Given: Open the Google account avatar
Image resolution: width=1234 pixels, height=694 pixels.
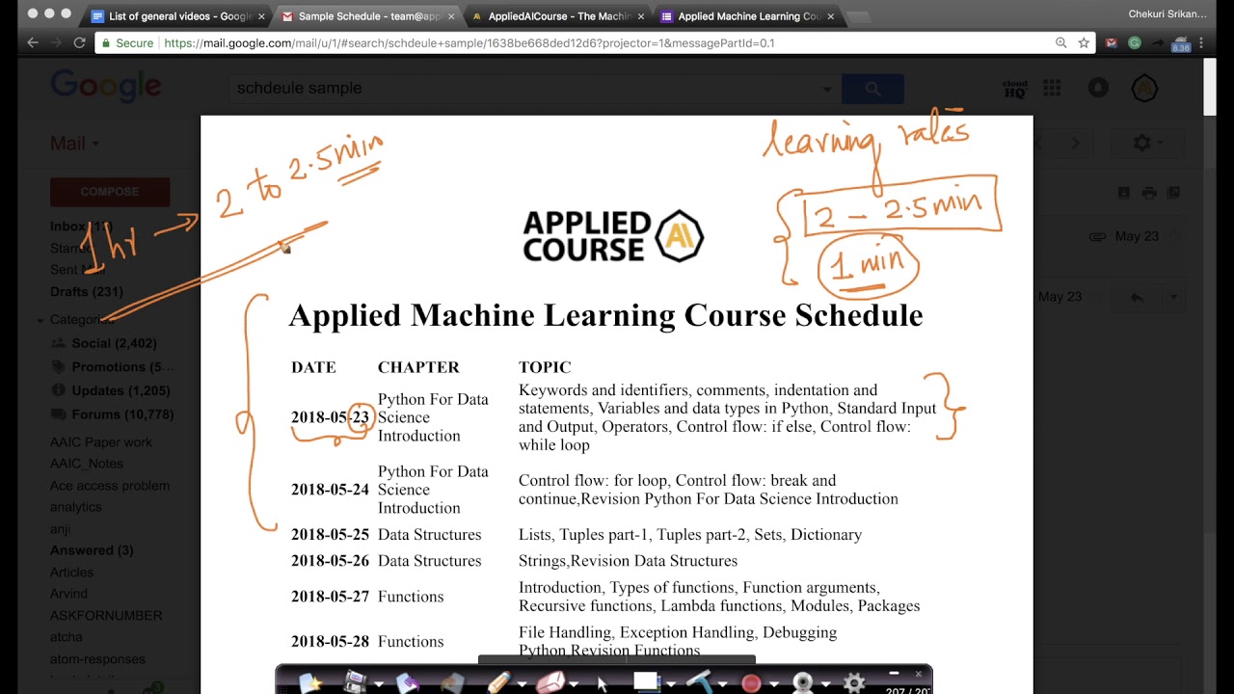Looking at the screenshot, I should pyautogui.click(x=1143, y=88).
